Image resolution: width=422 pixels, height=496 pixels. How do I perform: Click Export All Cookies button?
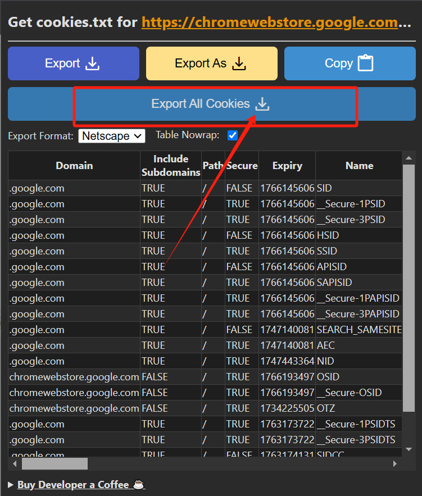[212, 104]
